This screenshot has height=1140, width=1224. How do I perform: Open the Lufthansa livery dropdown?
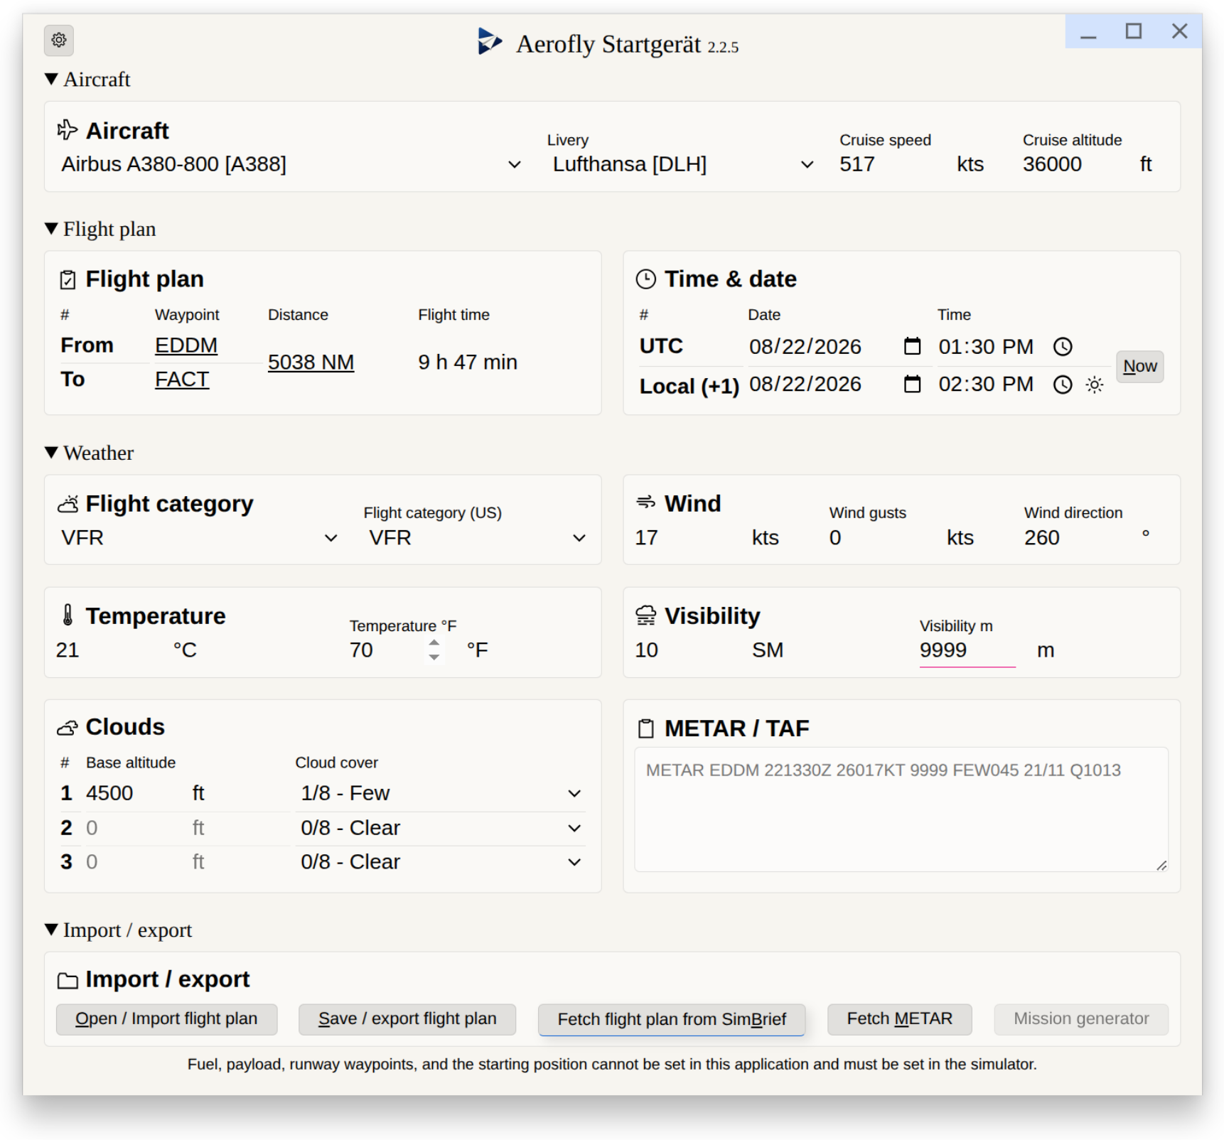(x=683, y=164)
